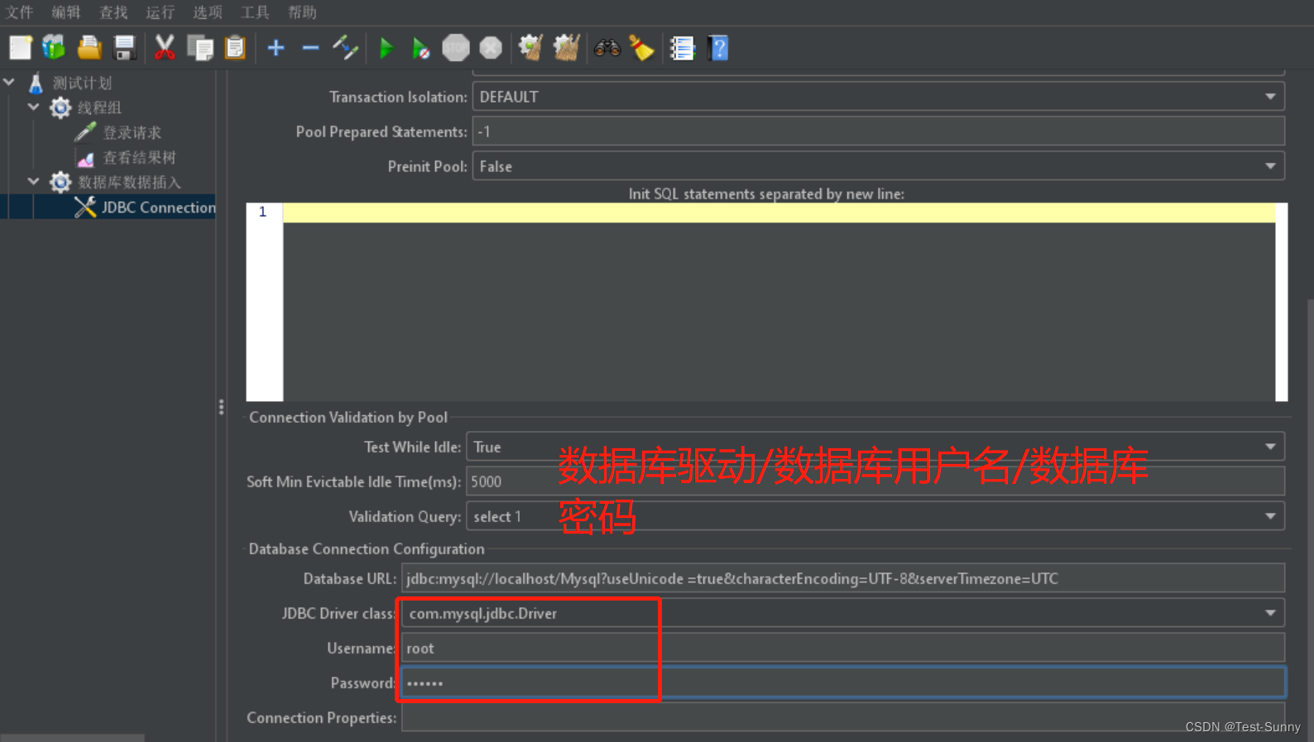The height and width of the screenshot is (742, 1314).
Task: Click the Clear all results icon
Action: [x=567, y=48]
